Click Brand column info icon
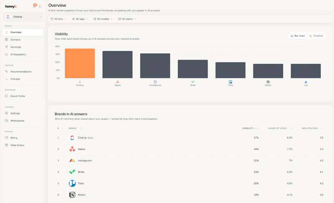The width and height of the screenshot is (334, 203). pyautogui.click(x=81, y=128)
